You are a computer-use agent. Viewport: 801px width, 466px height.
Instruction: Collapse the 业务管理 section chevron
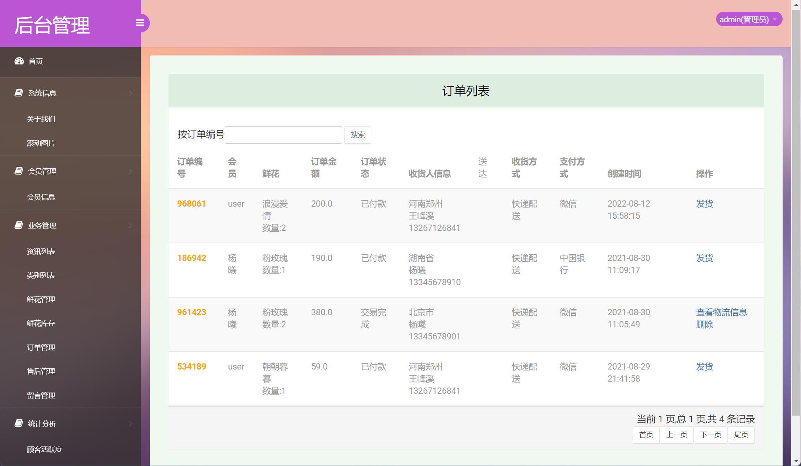click(130, 225)
